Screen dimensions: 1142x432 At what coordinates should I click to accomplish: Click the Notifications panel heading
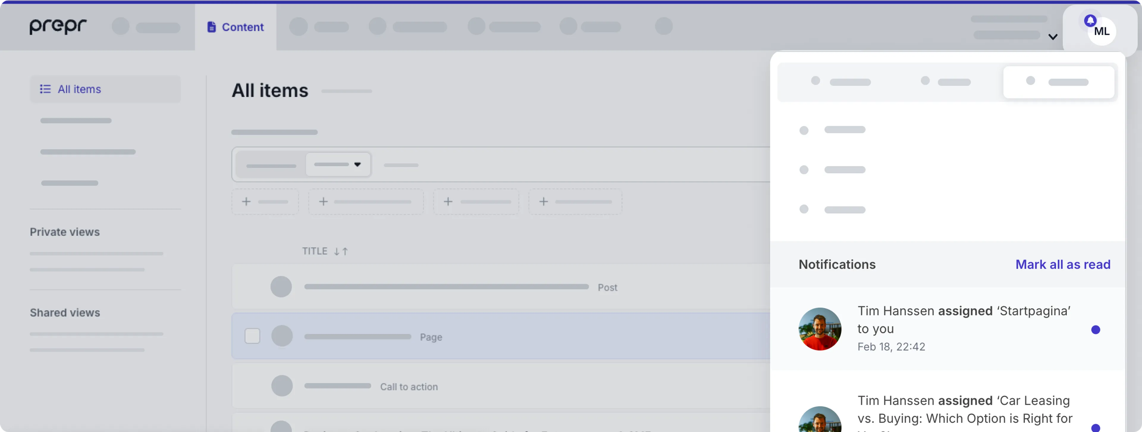(x=837, y=264)
